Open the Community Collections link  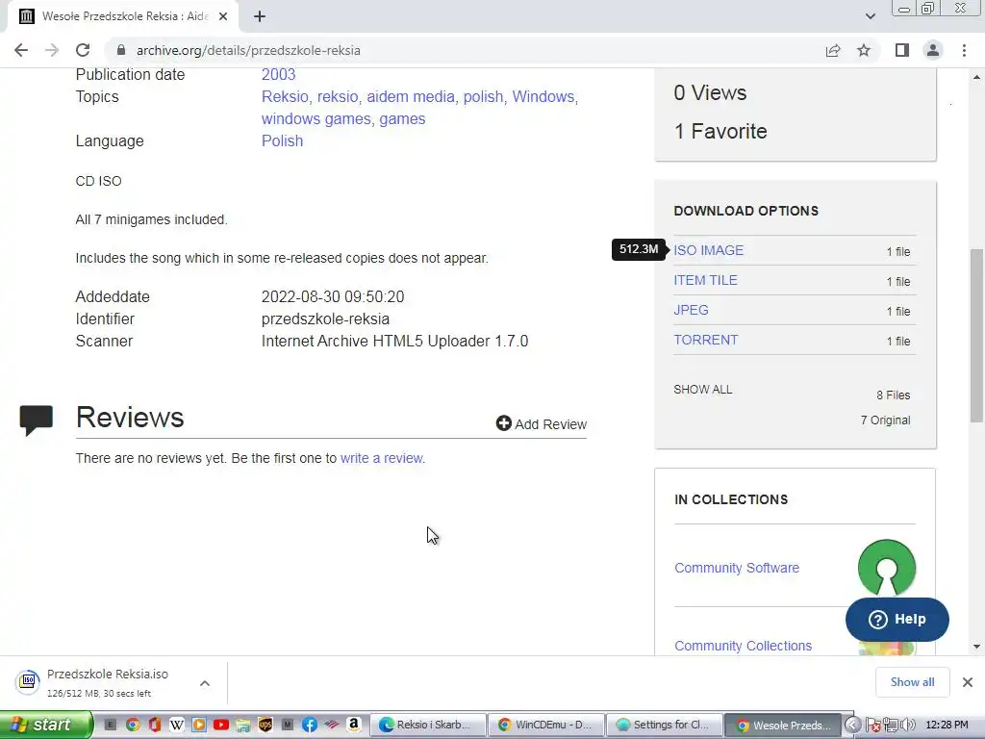point(744,646)
